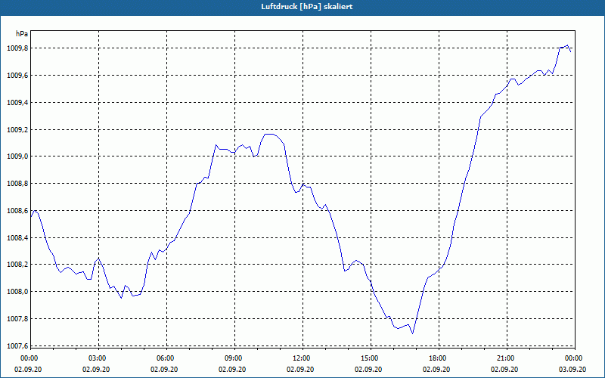Click the 00:00 label above 03.09.20
The width and height of the screenshot is (605, 378).
tap(573, 358)
